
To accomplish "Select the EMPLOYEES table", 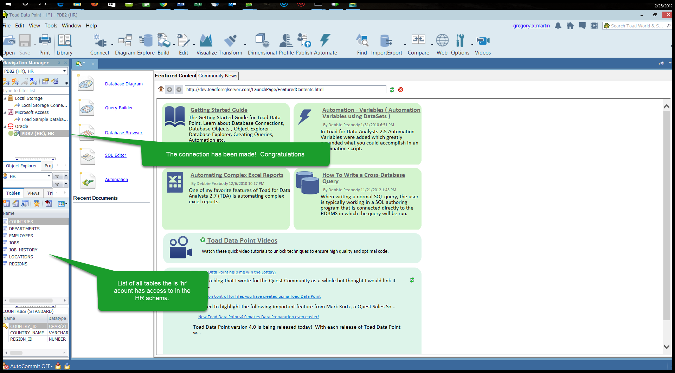I will [x=21, y=236].
